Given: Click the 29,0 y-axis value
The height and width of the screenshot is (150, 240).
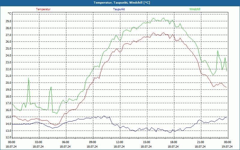Looking at the screenshot, I should click(8, 21).
